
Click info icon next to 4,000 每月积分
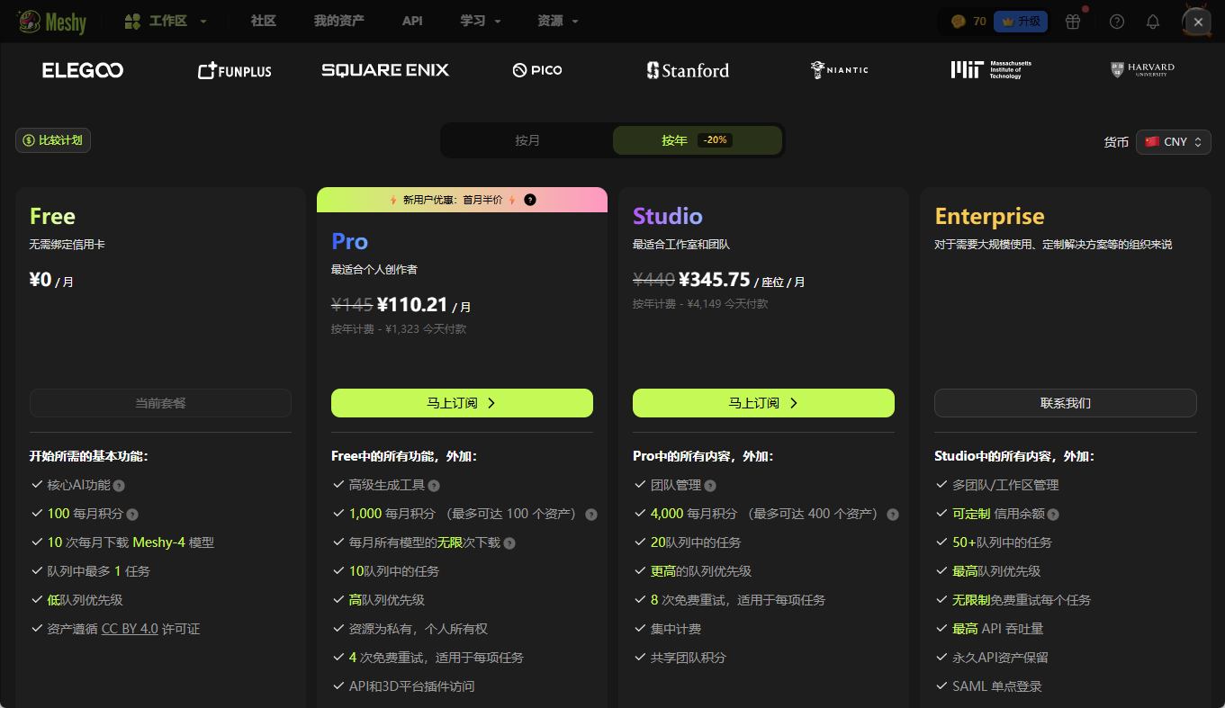tap(893, 515)
